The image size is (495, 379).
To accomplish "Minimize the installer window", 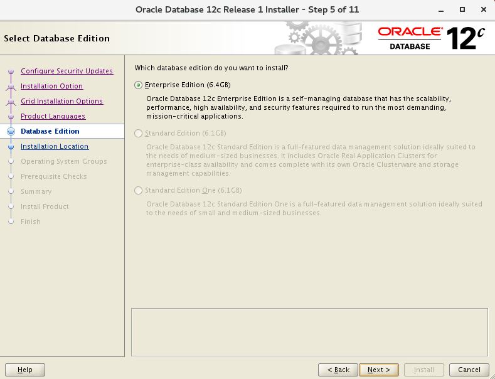I will click(441, 10).
